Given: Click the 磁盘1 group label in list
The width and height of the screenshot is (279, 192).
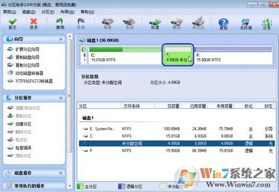Looking at the screenshot, I should pyautogui.click(x=88, y=118).
